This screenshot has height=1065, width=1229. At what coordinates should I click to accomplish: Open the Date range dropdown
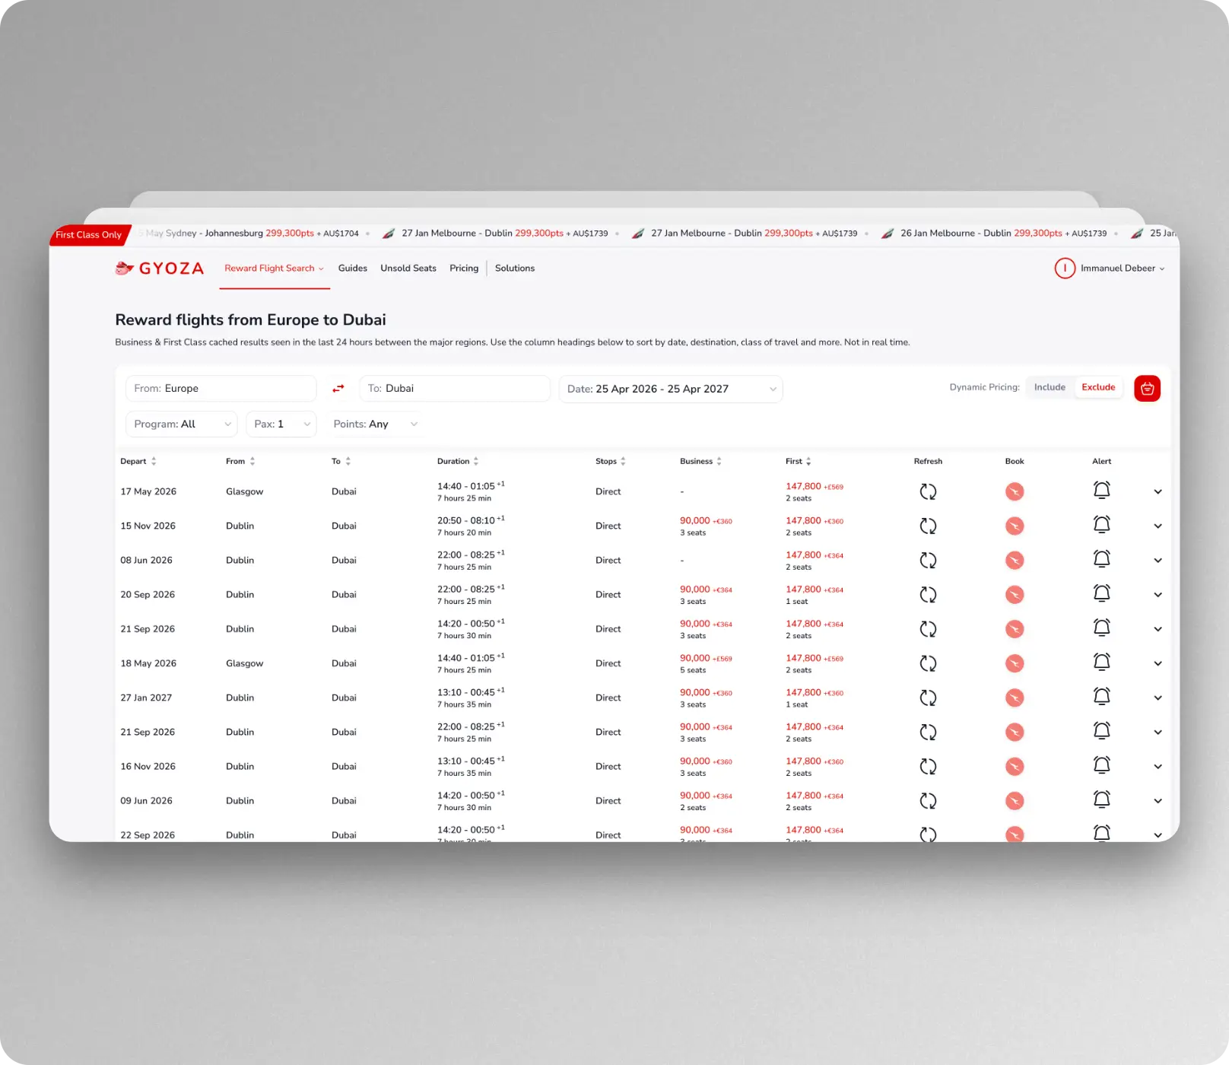(x=671, y=389)
